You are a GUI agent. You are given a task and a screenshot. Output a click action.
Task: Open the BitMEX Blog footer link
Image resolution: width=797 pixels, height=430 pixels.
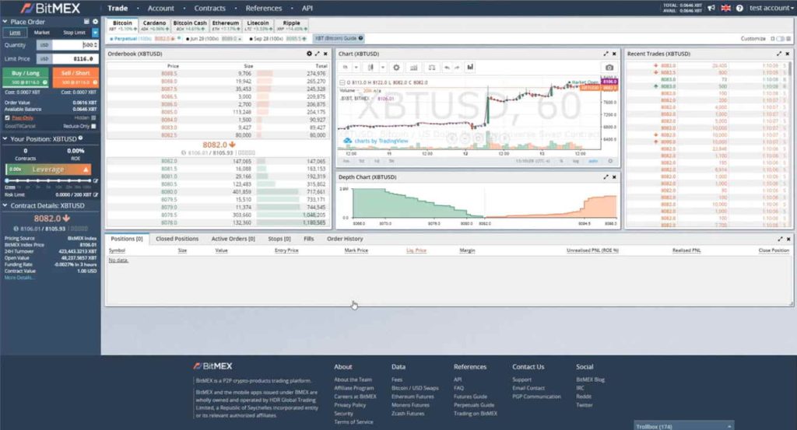[x=590, y=379]
